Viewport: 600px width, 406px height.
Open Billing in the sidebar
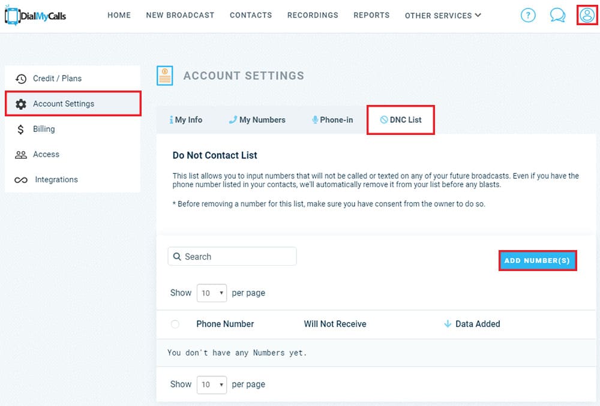pyautogui.click(x=44, y=129)
